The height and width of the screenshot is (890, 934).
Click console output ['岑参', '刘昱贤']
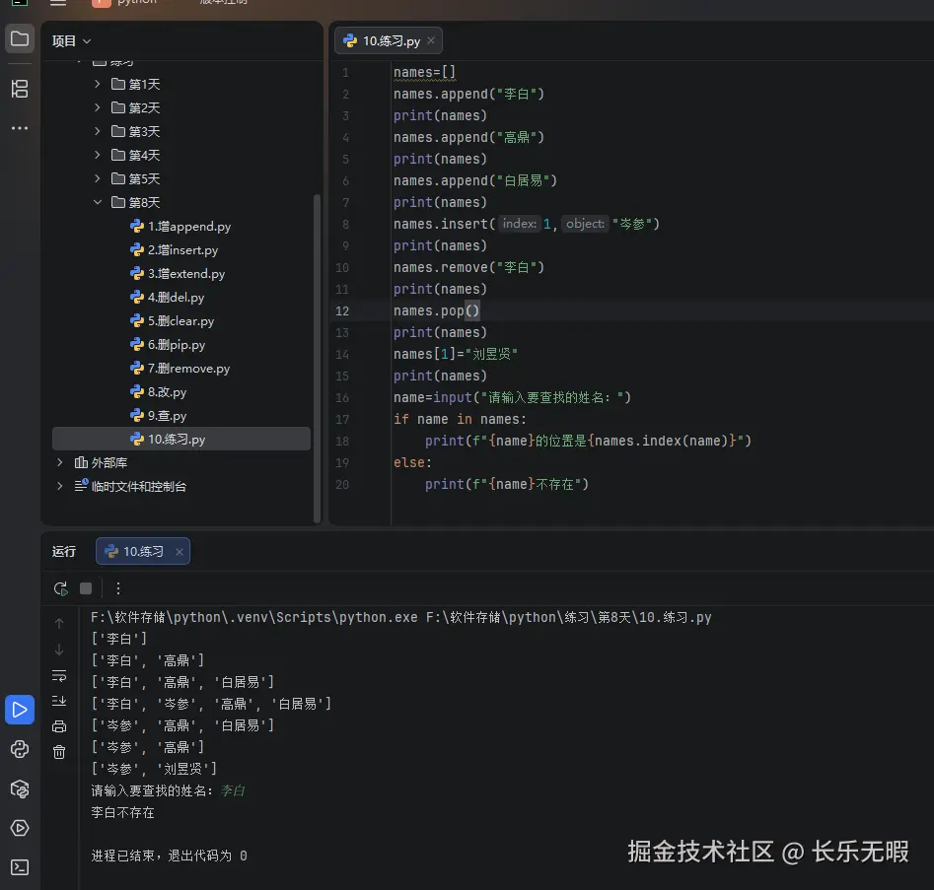154,769
